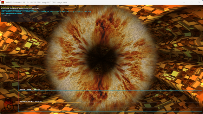Click the 'F1: toggle help' overlay text
The height and width of the screenshot is (114, 203).
6,15
